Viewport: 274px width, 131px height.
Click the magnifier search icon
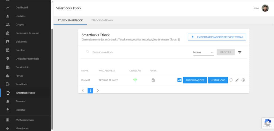88,52
